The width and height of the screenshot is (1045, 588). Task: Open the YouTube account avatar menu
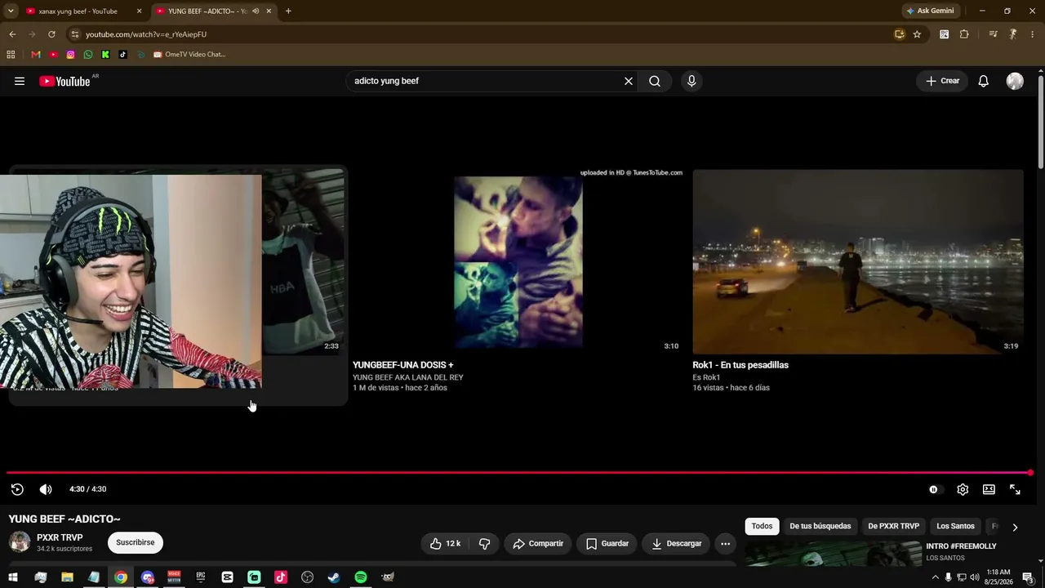tap(1015, 81)
